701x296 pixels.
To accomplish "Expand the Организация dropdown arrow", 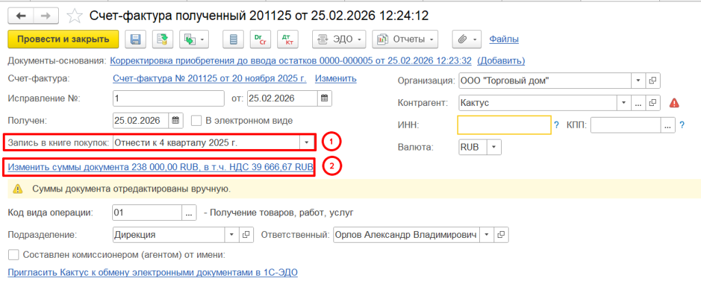I will (638, 81).
